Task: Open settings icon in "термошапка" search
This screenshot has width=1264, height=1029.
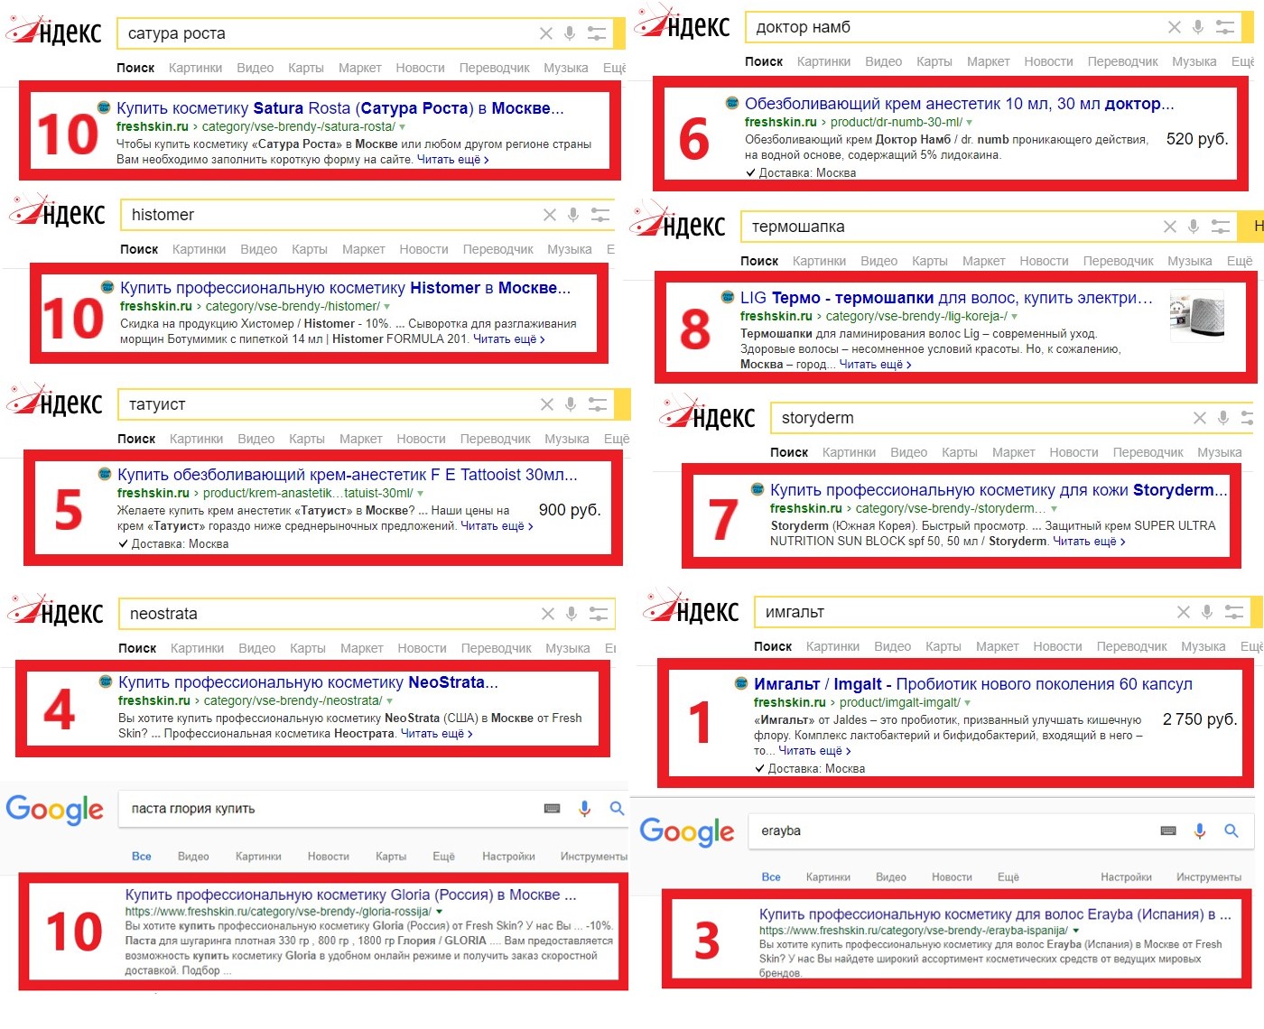Action: click(1221, 227)
